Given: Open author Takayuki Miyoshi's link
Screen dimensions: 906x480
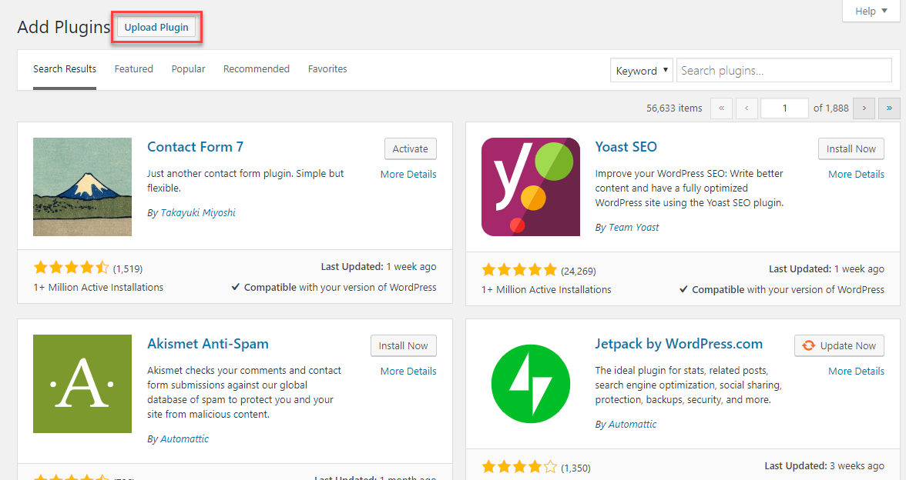Looking at the screenshot, I should click(197, 213).
